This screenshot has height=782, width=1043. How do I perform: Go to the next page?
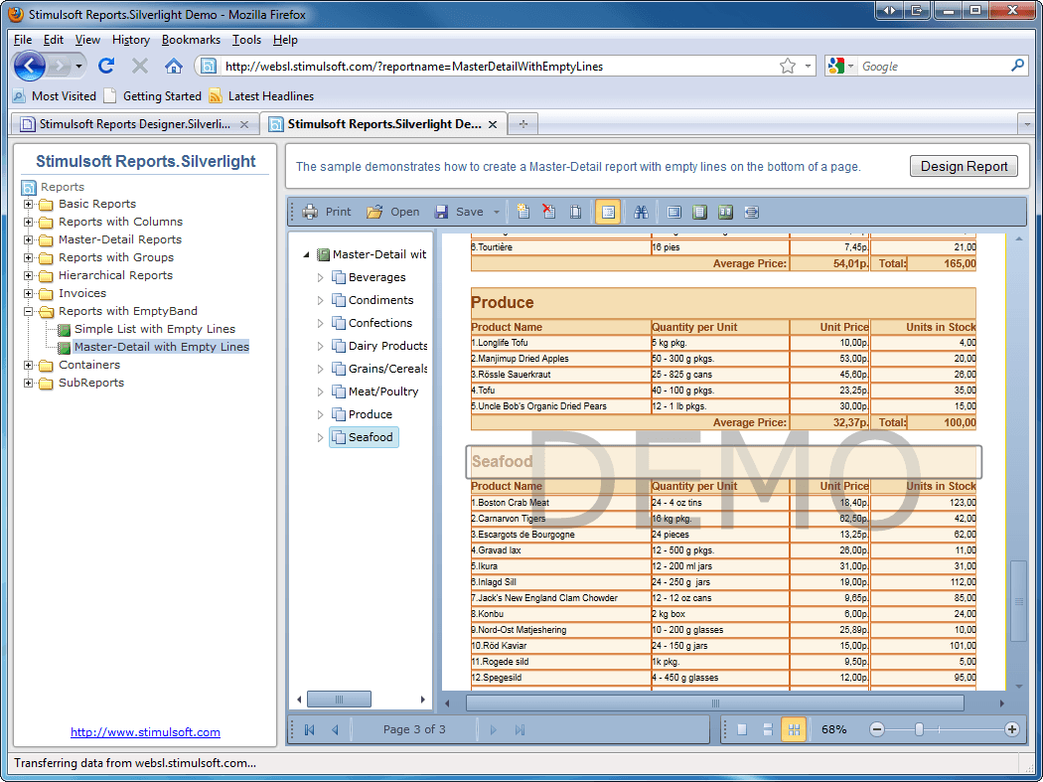click(x=493, y=730)
